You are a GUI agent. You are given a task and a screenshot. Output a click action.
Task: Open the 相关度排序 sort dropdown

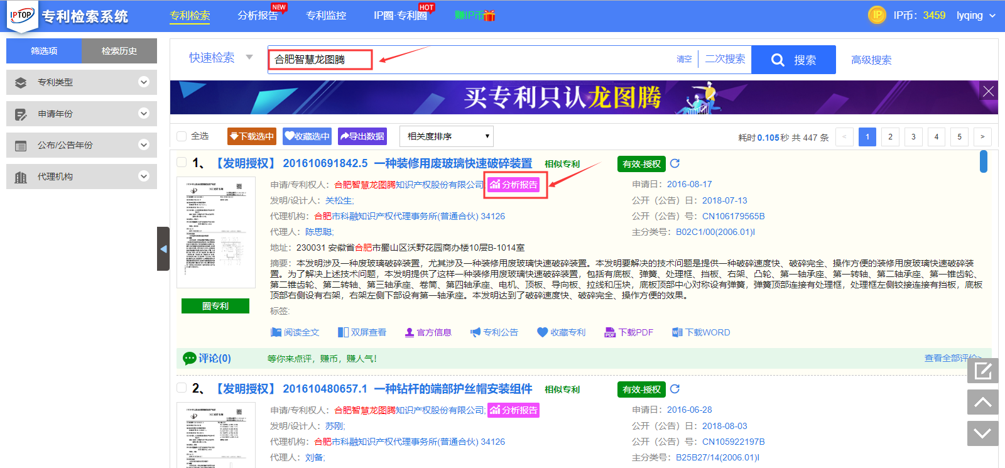pyautogui.click(x=447, y=136)
